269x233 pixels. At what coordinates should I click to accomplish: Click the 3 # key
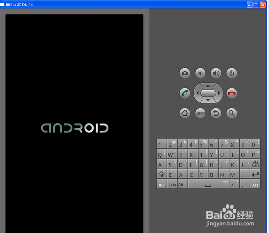pyautogui.click(x=182, y=143)
